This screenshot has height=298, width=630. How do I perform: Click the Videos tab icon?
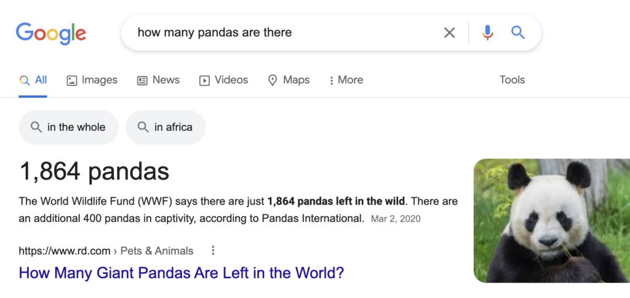click(204, 80)
